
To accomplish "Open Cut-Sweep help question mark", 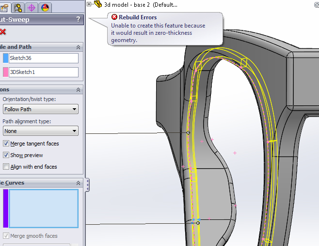I will coord(78,19).
